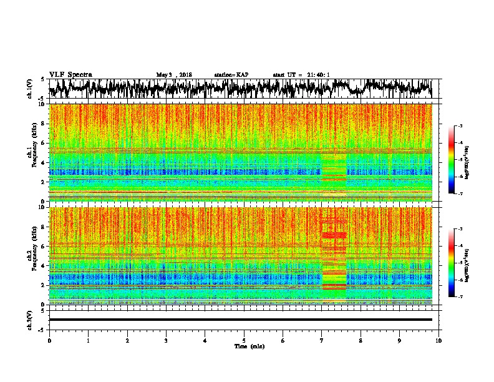Select the "start UT = 21:40:1" text
The height and width of the screenshot is (382, 494).
[301, 75]
